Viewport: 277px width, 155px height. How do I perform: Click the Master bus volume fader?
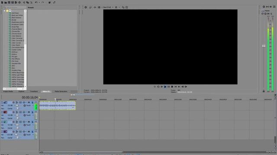coord(264,46)
